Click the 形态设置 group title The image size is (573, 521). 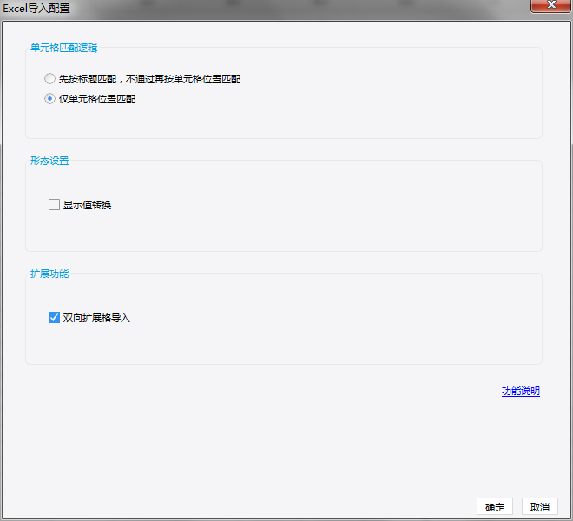click(x=49, y=161)
